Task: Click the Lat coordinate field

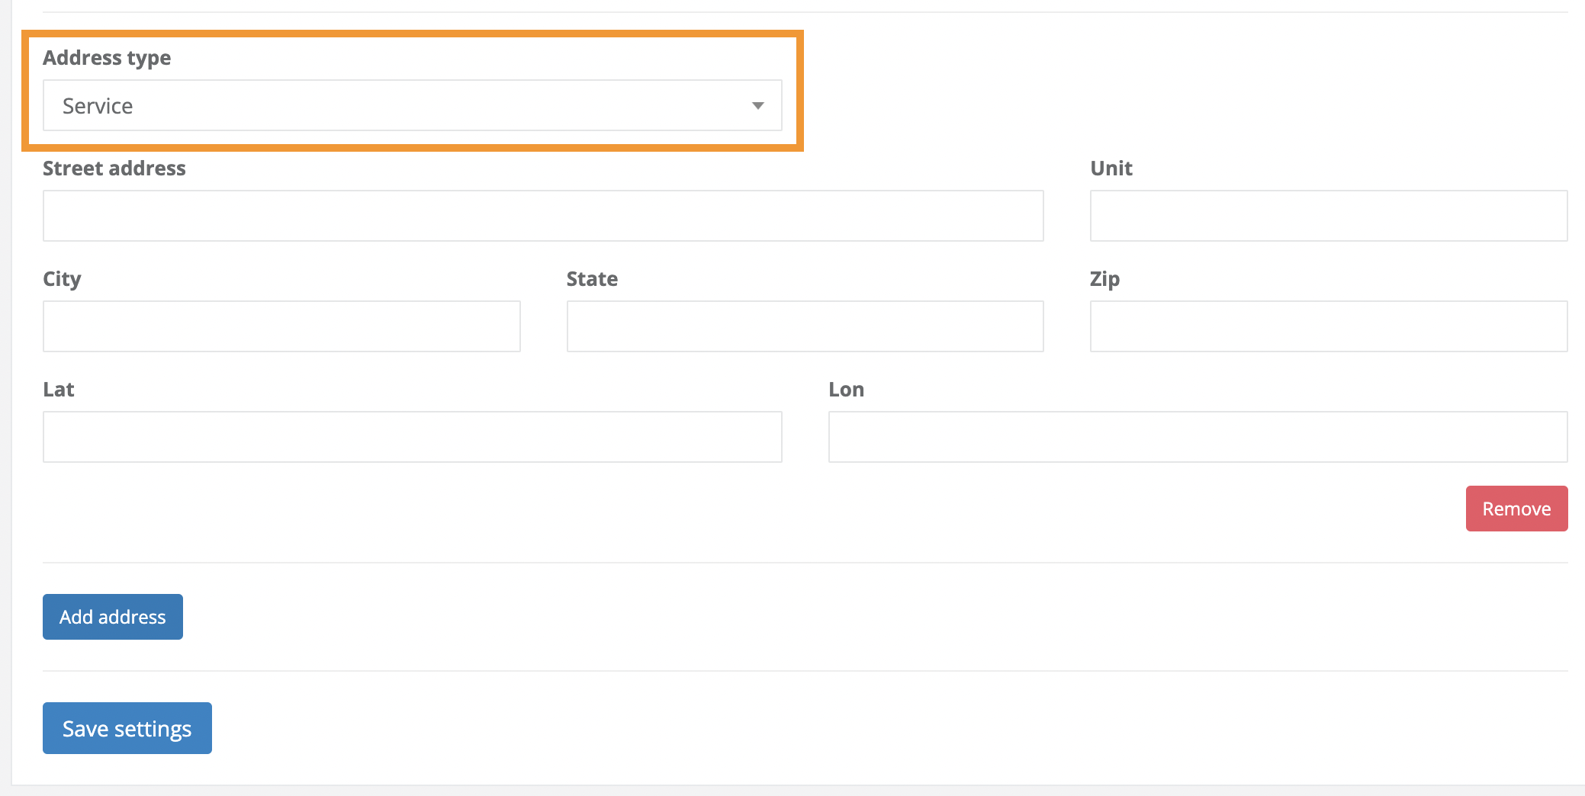Action: pos(412,436)
